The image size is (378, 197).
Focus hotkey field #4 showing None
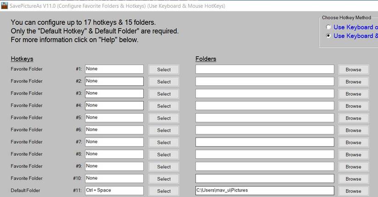(114, 106)
